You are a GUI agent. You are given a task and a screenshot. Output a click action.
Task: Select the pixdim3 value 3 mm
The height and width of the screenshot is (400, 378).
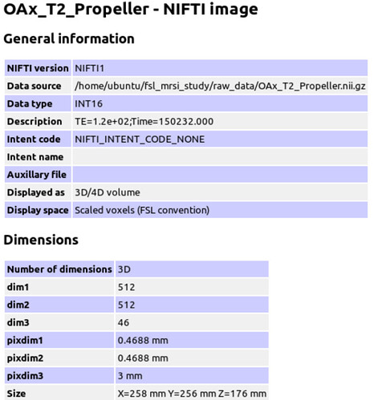tap(130, 376)
